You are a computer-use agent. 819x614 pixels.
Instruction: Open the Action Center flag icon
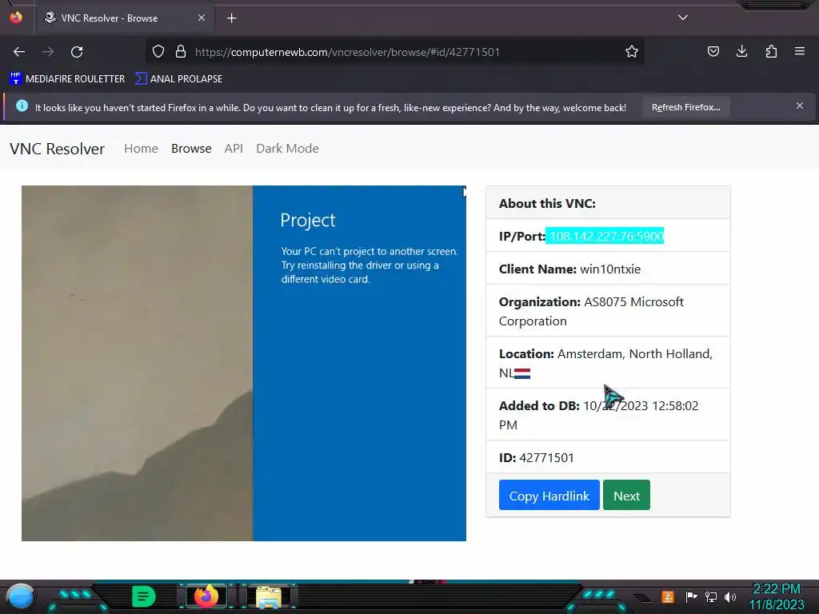click(x=691, y=596)
